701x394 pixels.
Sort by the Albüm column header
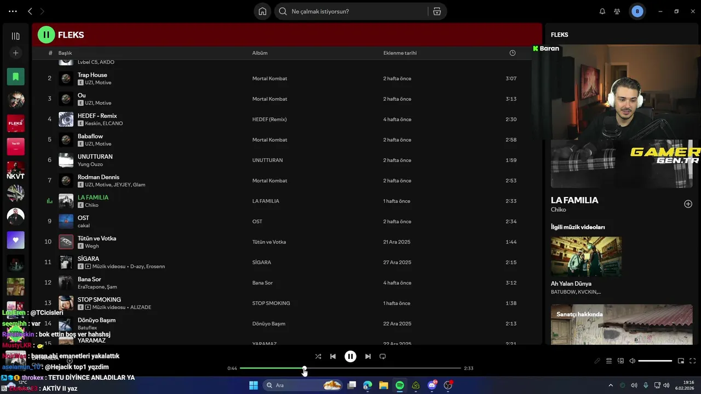pos(260,53)
